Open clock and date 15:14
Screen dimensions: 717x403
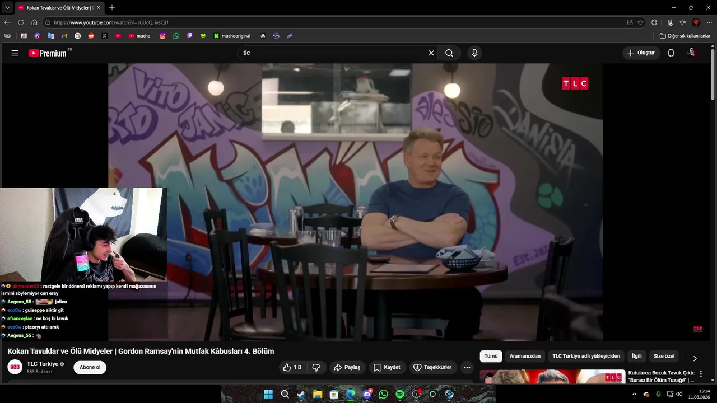(700, 394)
